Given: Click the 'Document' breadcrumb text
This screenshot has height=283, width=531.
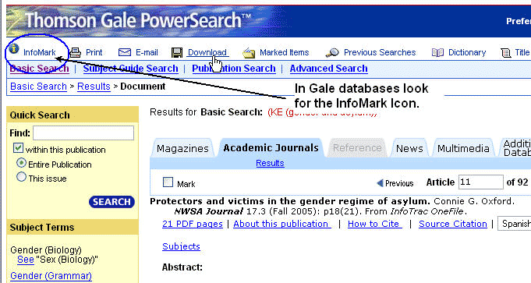Looking at the screenshot, I should [143, 87].
